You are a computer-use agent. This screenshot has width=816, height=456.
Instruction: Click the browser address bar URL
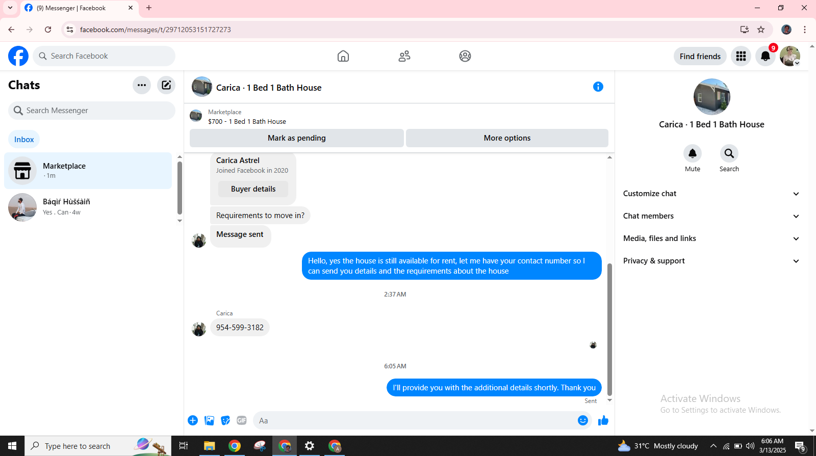156,30
